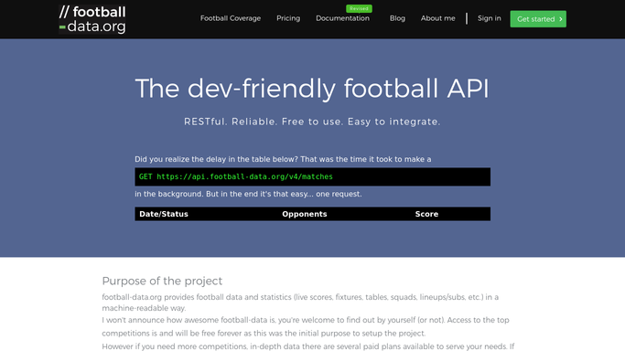Click the Date/Status column header
Image resolution: width=625 pixels, height=351 pixels.
click(164, 214)
